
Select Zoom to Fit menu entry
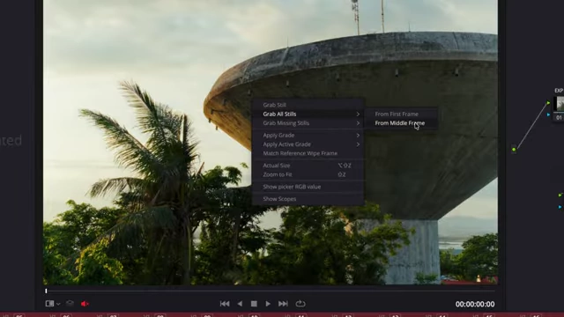(308, 174)
